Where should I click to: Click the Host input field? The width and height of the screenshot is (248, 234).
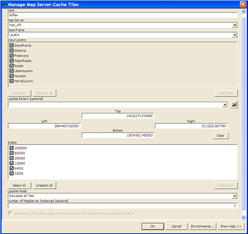point(122,15)
